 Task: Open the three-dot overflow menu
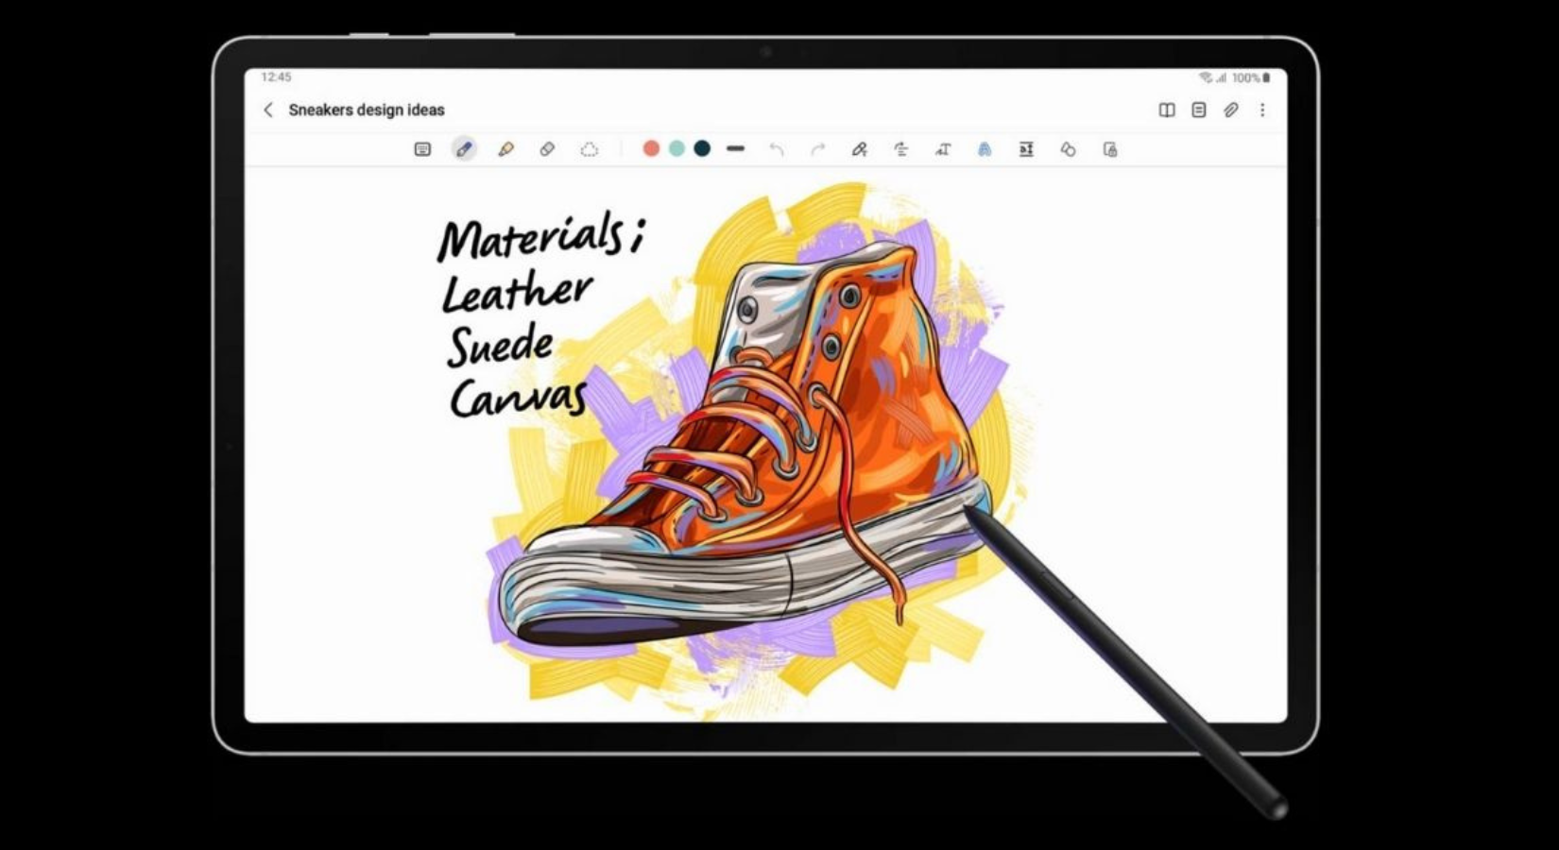click(1262, 110)
